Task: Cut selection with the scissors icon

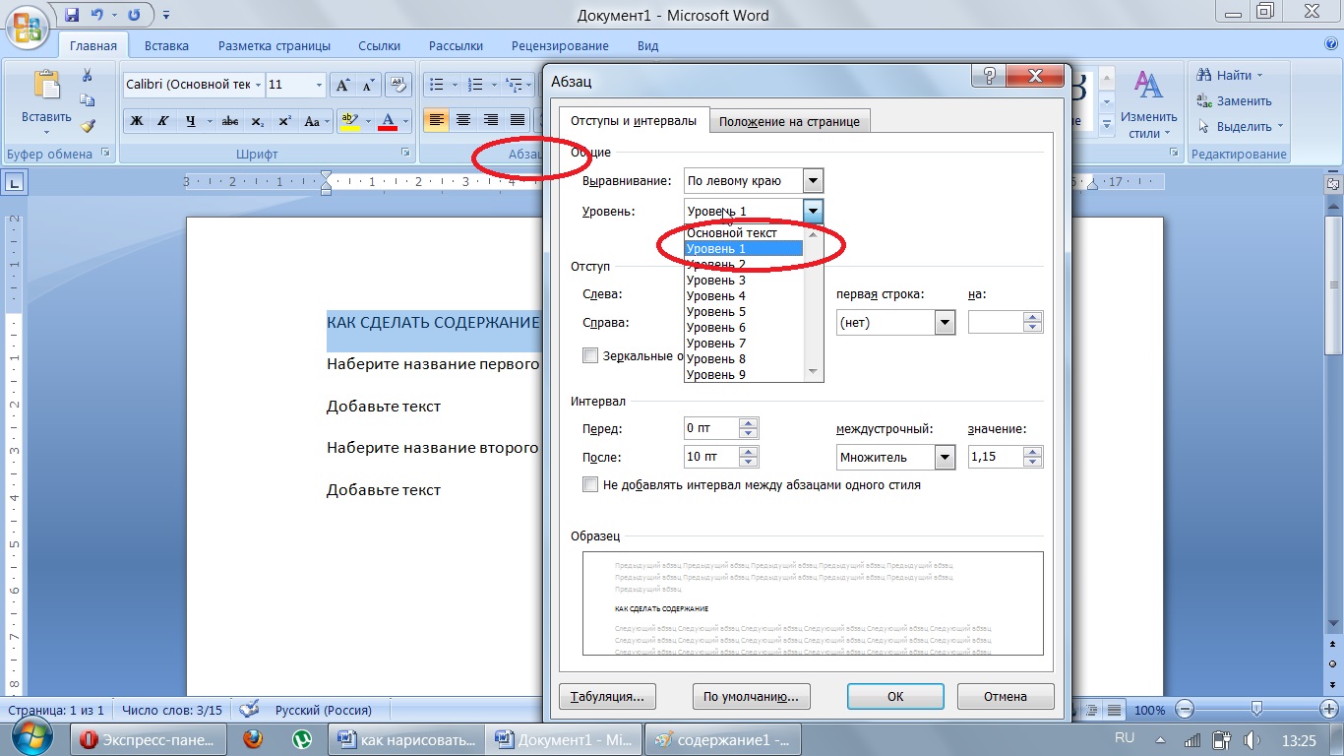Action: pos(88,76)
